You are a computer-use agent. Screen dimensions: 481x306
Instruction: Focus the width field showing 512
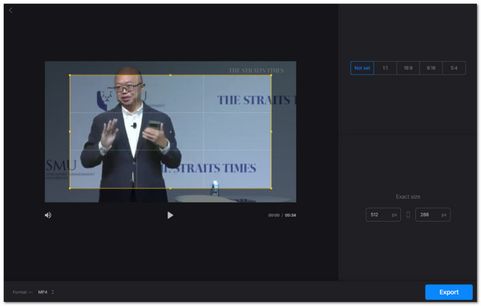click(x=383, y=215)
